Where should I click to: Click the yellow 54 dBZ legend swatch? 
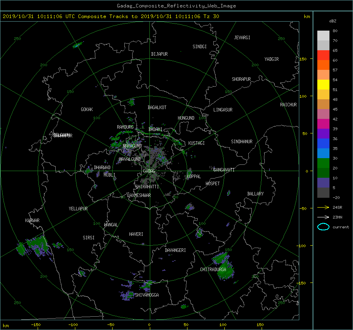click(323, 85)
